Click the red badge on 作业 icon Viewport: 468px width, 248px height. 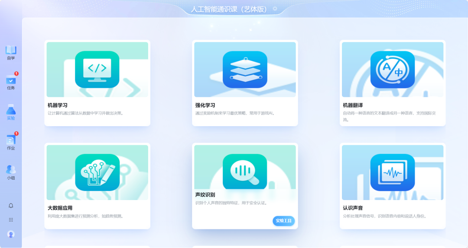pyautogui.click(x=16, y=134)
